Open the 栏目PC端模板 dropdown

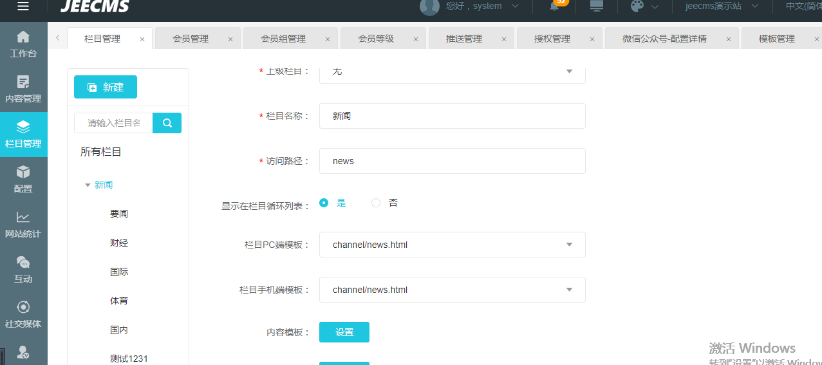(452, 245)
